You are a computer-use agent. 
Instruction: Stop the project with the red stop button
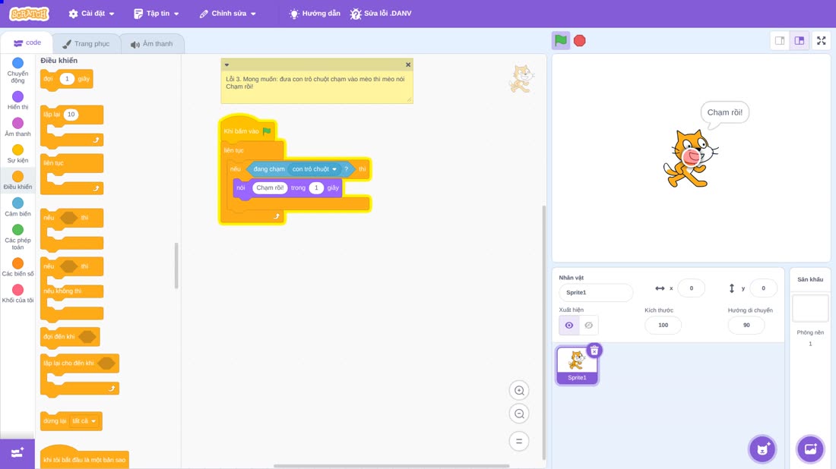point(580,40)
